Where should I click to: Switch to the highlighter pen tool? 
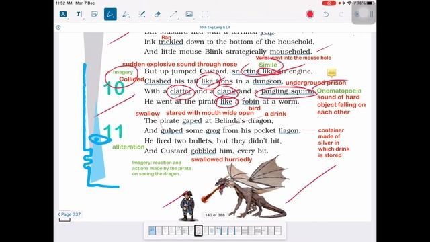pos(126,14)
